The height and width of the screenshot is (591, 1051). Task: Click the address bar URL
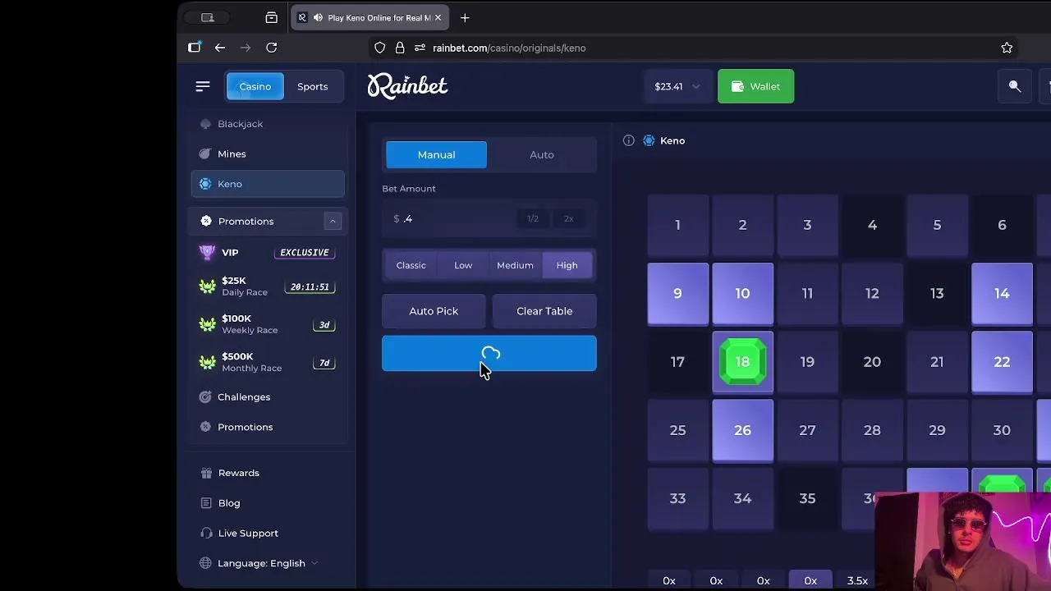tap(509, 48)
